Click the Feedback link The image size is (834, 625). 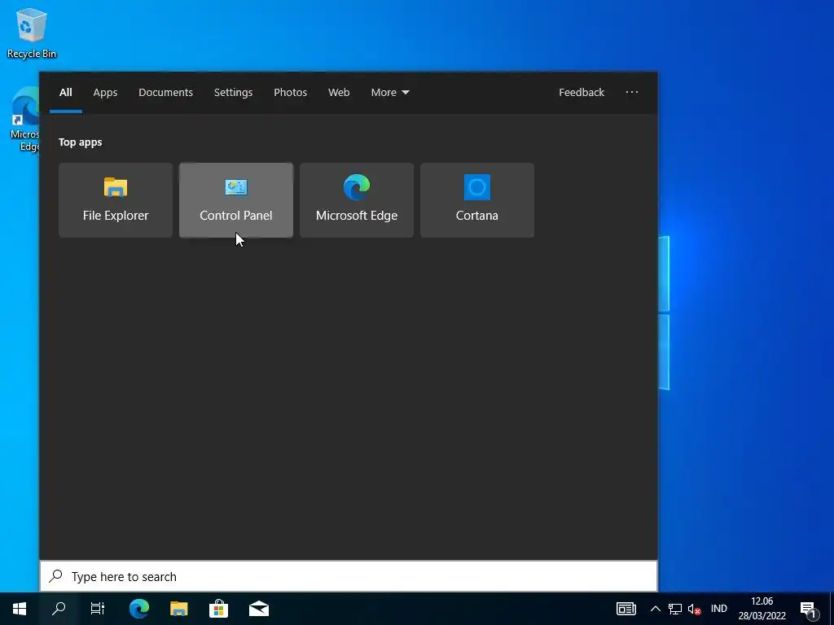pos(582,93)
